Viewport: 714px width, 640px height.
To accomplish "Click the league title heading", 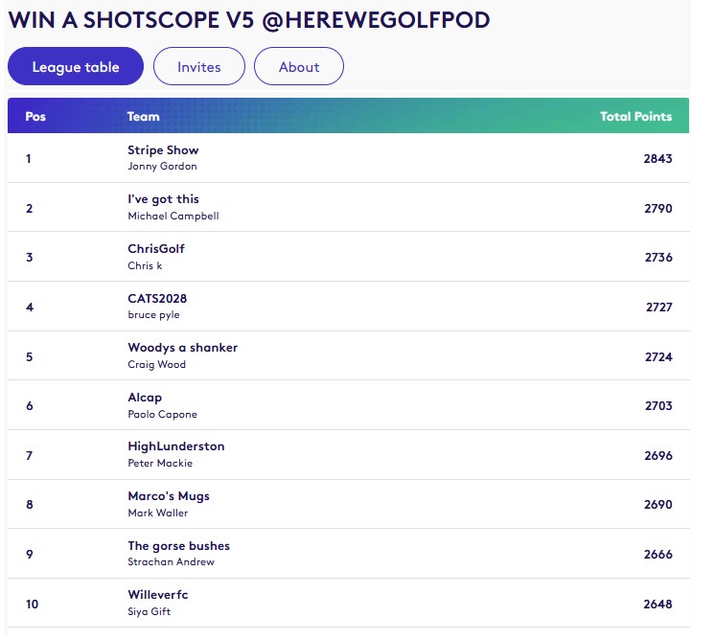I will (x=247, y=20).
